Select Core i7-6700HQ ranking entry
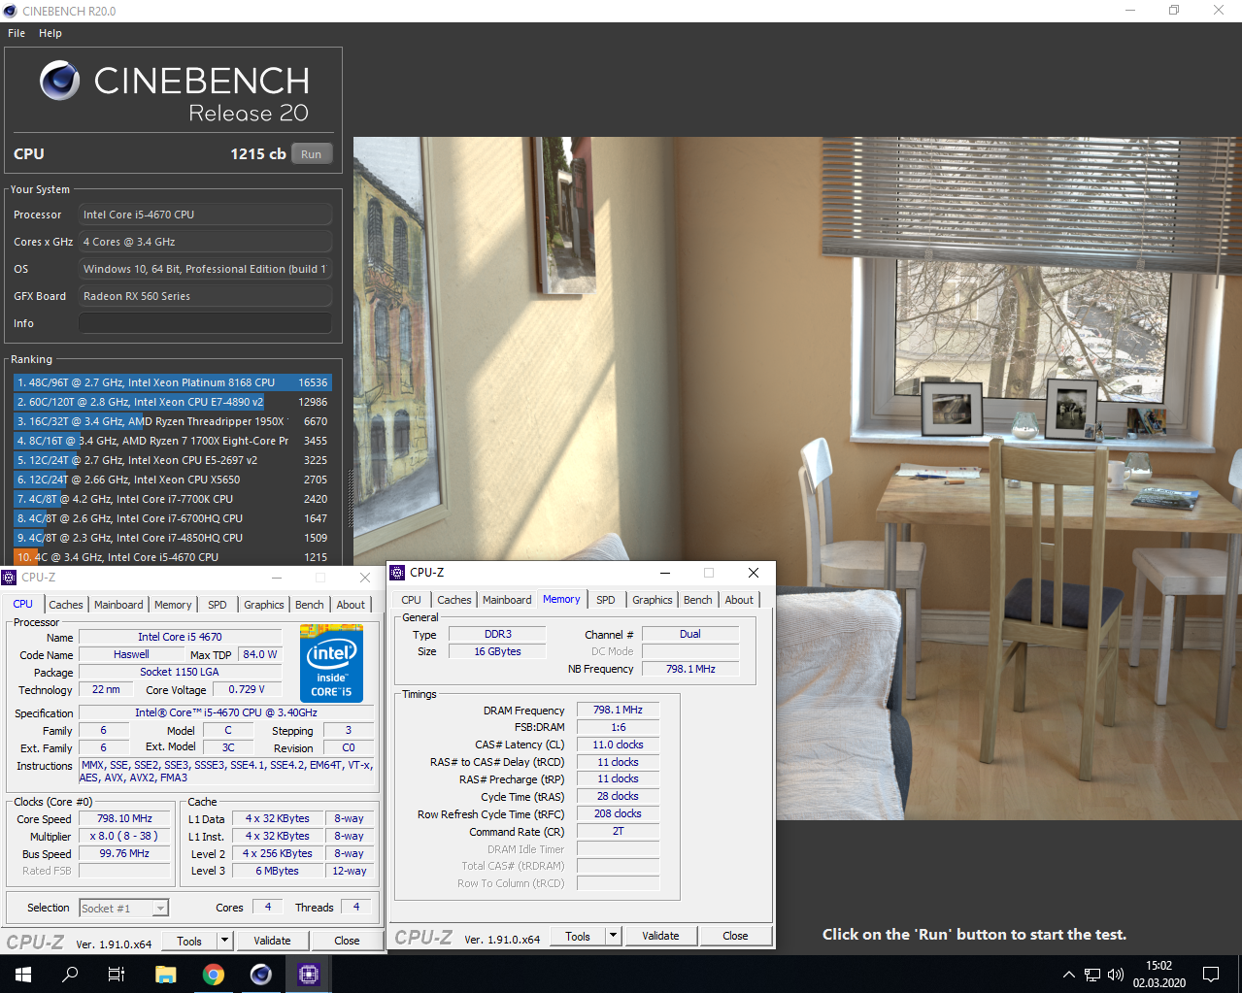The image size is (1242, 993). 173,518
